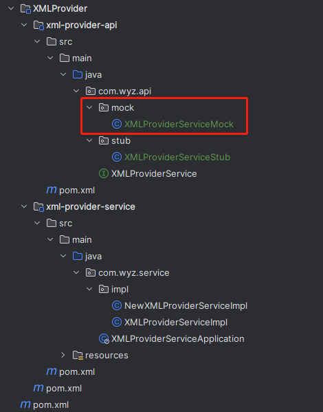Select the com.wyz.api package
Viewport: 323px width, 412px height.
coord(125,91)
